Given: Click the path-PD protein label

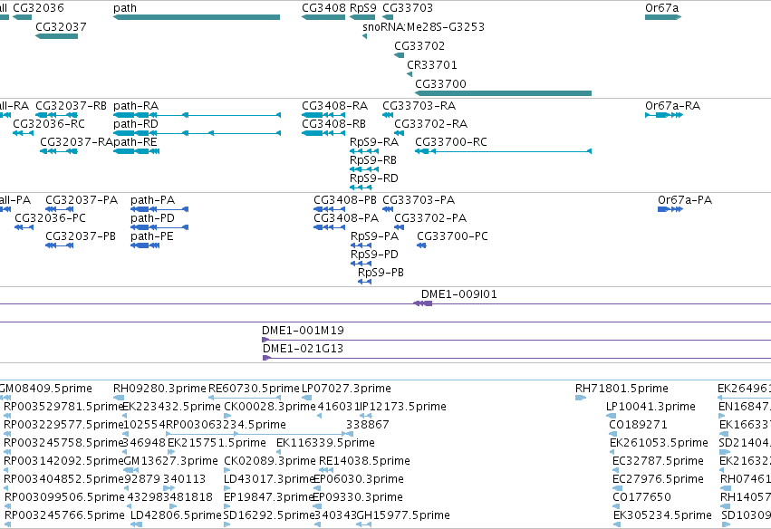Looking at the screenshot, I should coord(152,218).
